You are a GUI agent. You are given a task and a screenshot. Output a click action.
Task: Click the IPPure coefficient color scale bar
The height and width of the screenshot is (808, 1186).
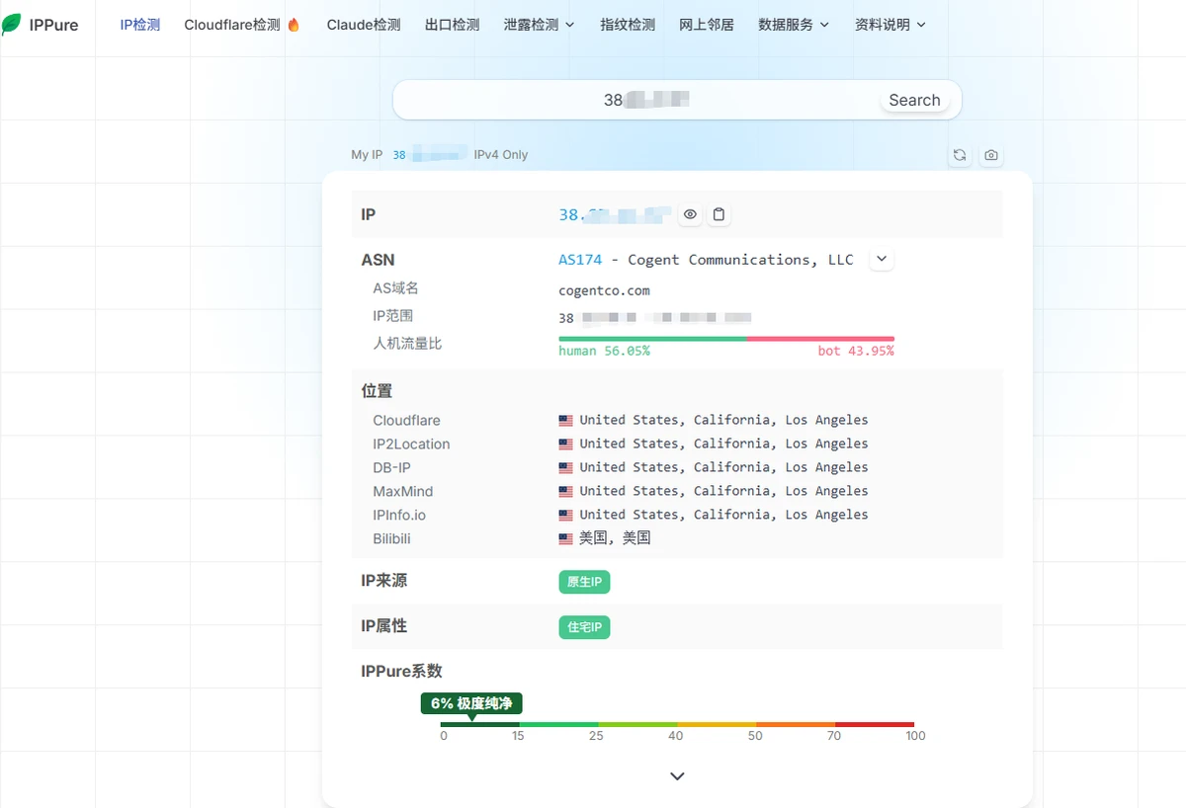coord(677,724)
